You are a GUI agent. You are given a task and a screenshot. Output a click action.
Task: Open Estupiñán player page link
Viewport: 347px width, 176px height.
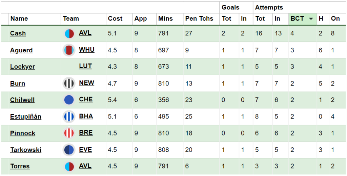click(x=26, y=117)
